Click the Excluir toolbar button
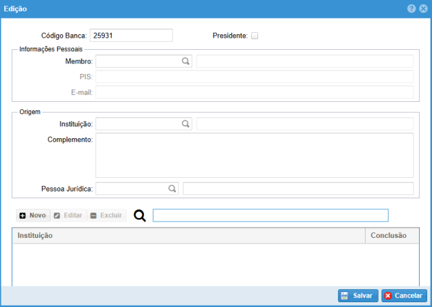This screenshot has width=432, height=307. [106, 215]
